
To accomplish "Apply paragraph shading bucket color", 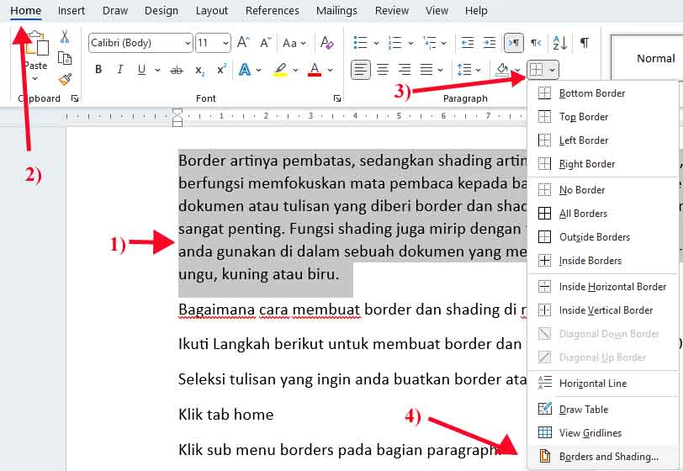I will tap(502, 70).
